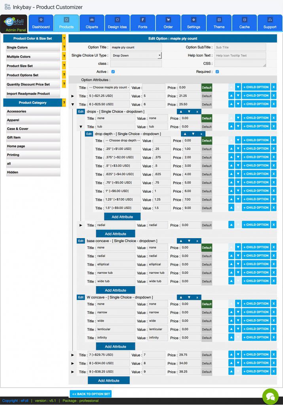Open the Cliparts tab
Image resolution: width=283 pixels, height=405 pixels.
(x=92, y=23)
